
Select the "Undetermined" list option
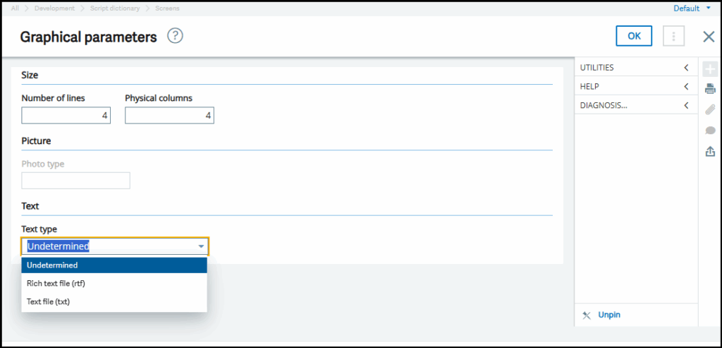(52, 265)
